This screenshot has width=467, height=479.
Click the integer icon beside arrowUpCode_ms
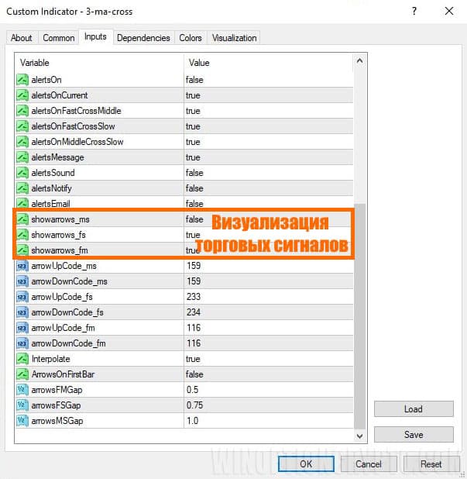pos(22,266)
